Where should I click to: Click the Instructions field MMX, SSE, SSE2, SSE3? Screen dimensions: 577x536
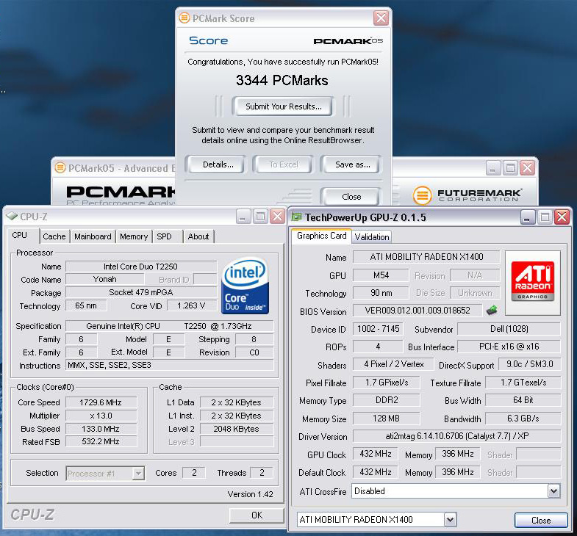click(x=170, y=365)
